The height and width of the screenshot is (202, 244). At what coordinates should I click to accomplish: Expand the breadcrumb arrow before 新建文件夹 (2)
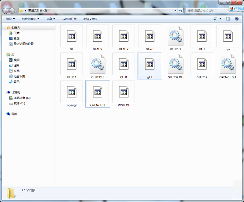coord(25,10)
